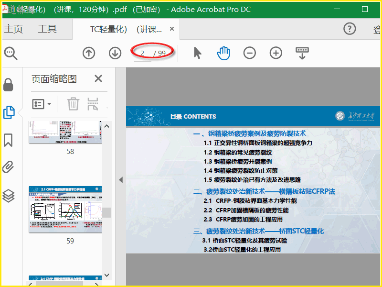Close the 页面缩略图 panel
382x287 pixels.
pos(98,78)
